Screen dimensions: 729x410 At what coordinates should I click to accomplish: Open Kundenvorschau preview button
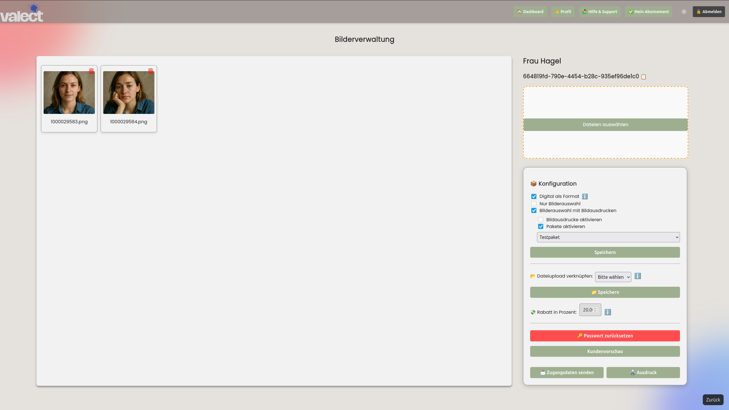coord(605,351)
